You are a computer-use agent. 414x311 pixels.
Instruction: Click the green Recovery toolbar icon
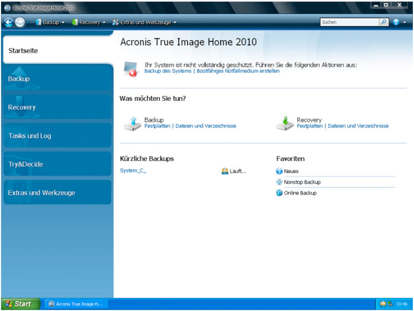tap(75, 22)
